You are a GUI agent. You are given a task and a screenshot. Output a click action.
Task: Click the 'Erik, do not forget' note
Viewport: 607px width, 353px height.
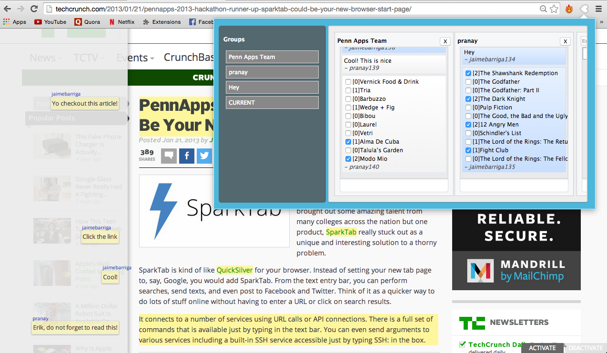tap(75, 327)
